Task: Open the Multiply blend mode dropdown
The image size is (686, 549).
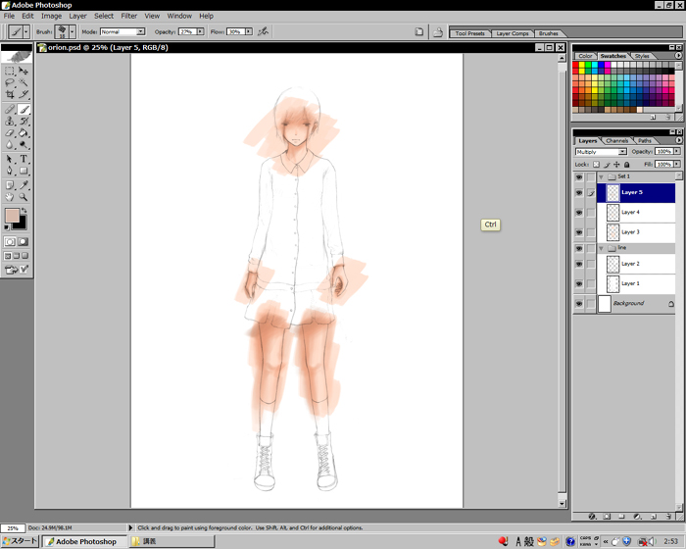Action: (x=601, y=152)
